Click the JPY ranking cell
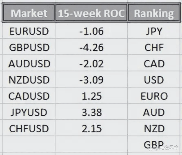182x155 pixels. click(x=154, y=31)
